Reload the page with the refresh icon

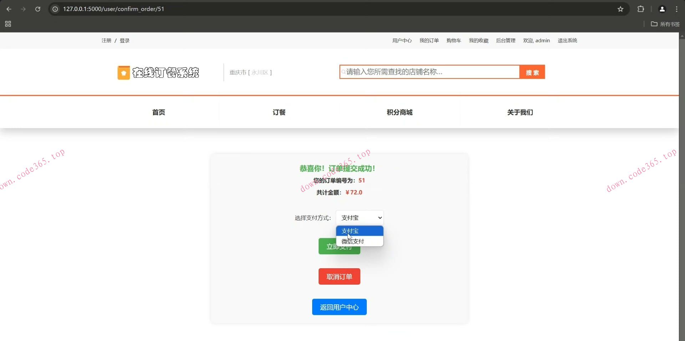click(38, 9)
